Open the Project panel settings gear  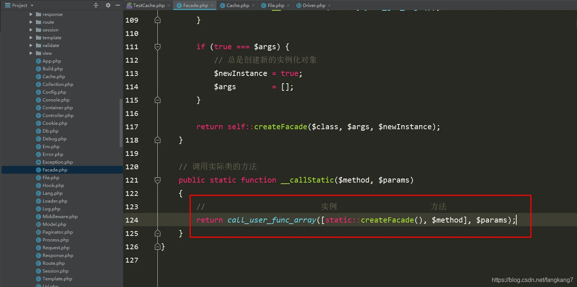[108, 5]
